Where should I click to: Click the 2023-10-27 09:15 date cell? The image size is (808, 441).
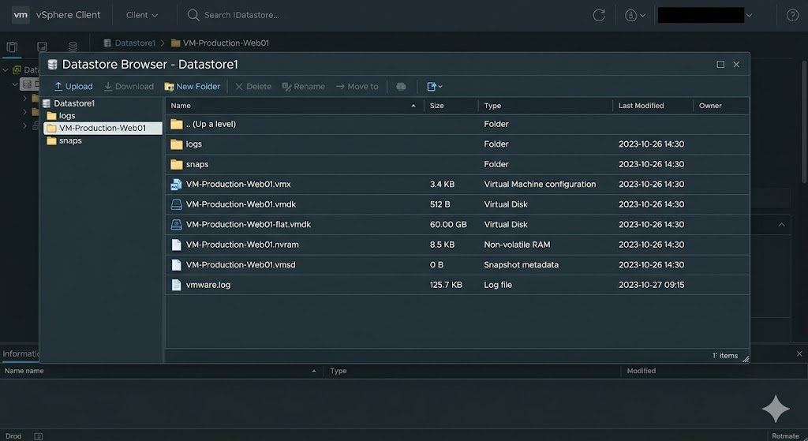tap(651, 284)
